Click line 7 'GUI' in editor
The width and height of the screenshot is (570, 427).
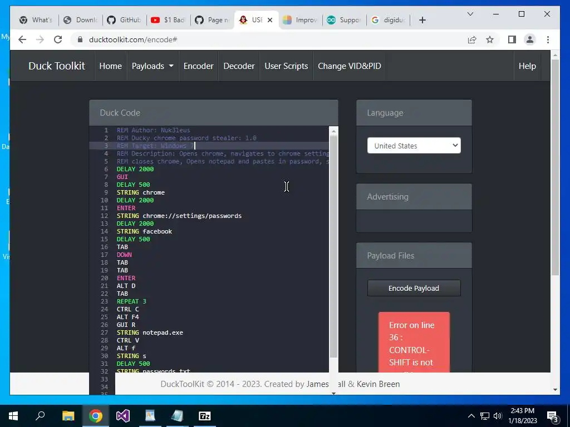pos(122,177)
